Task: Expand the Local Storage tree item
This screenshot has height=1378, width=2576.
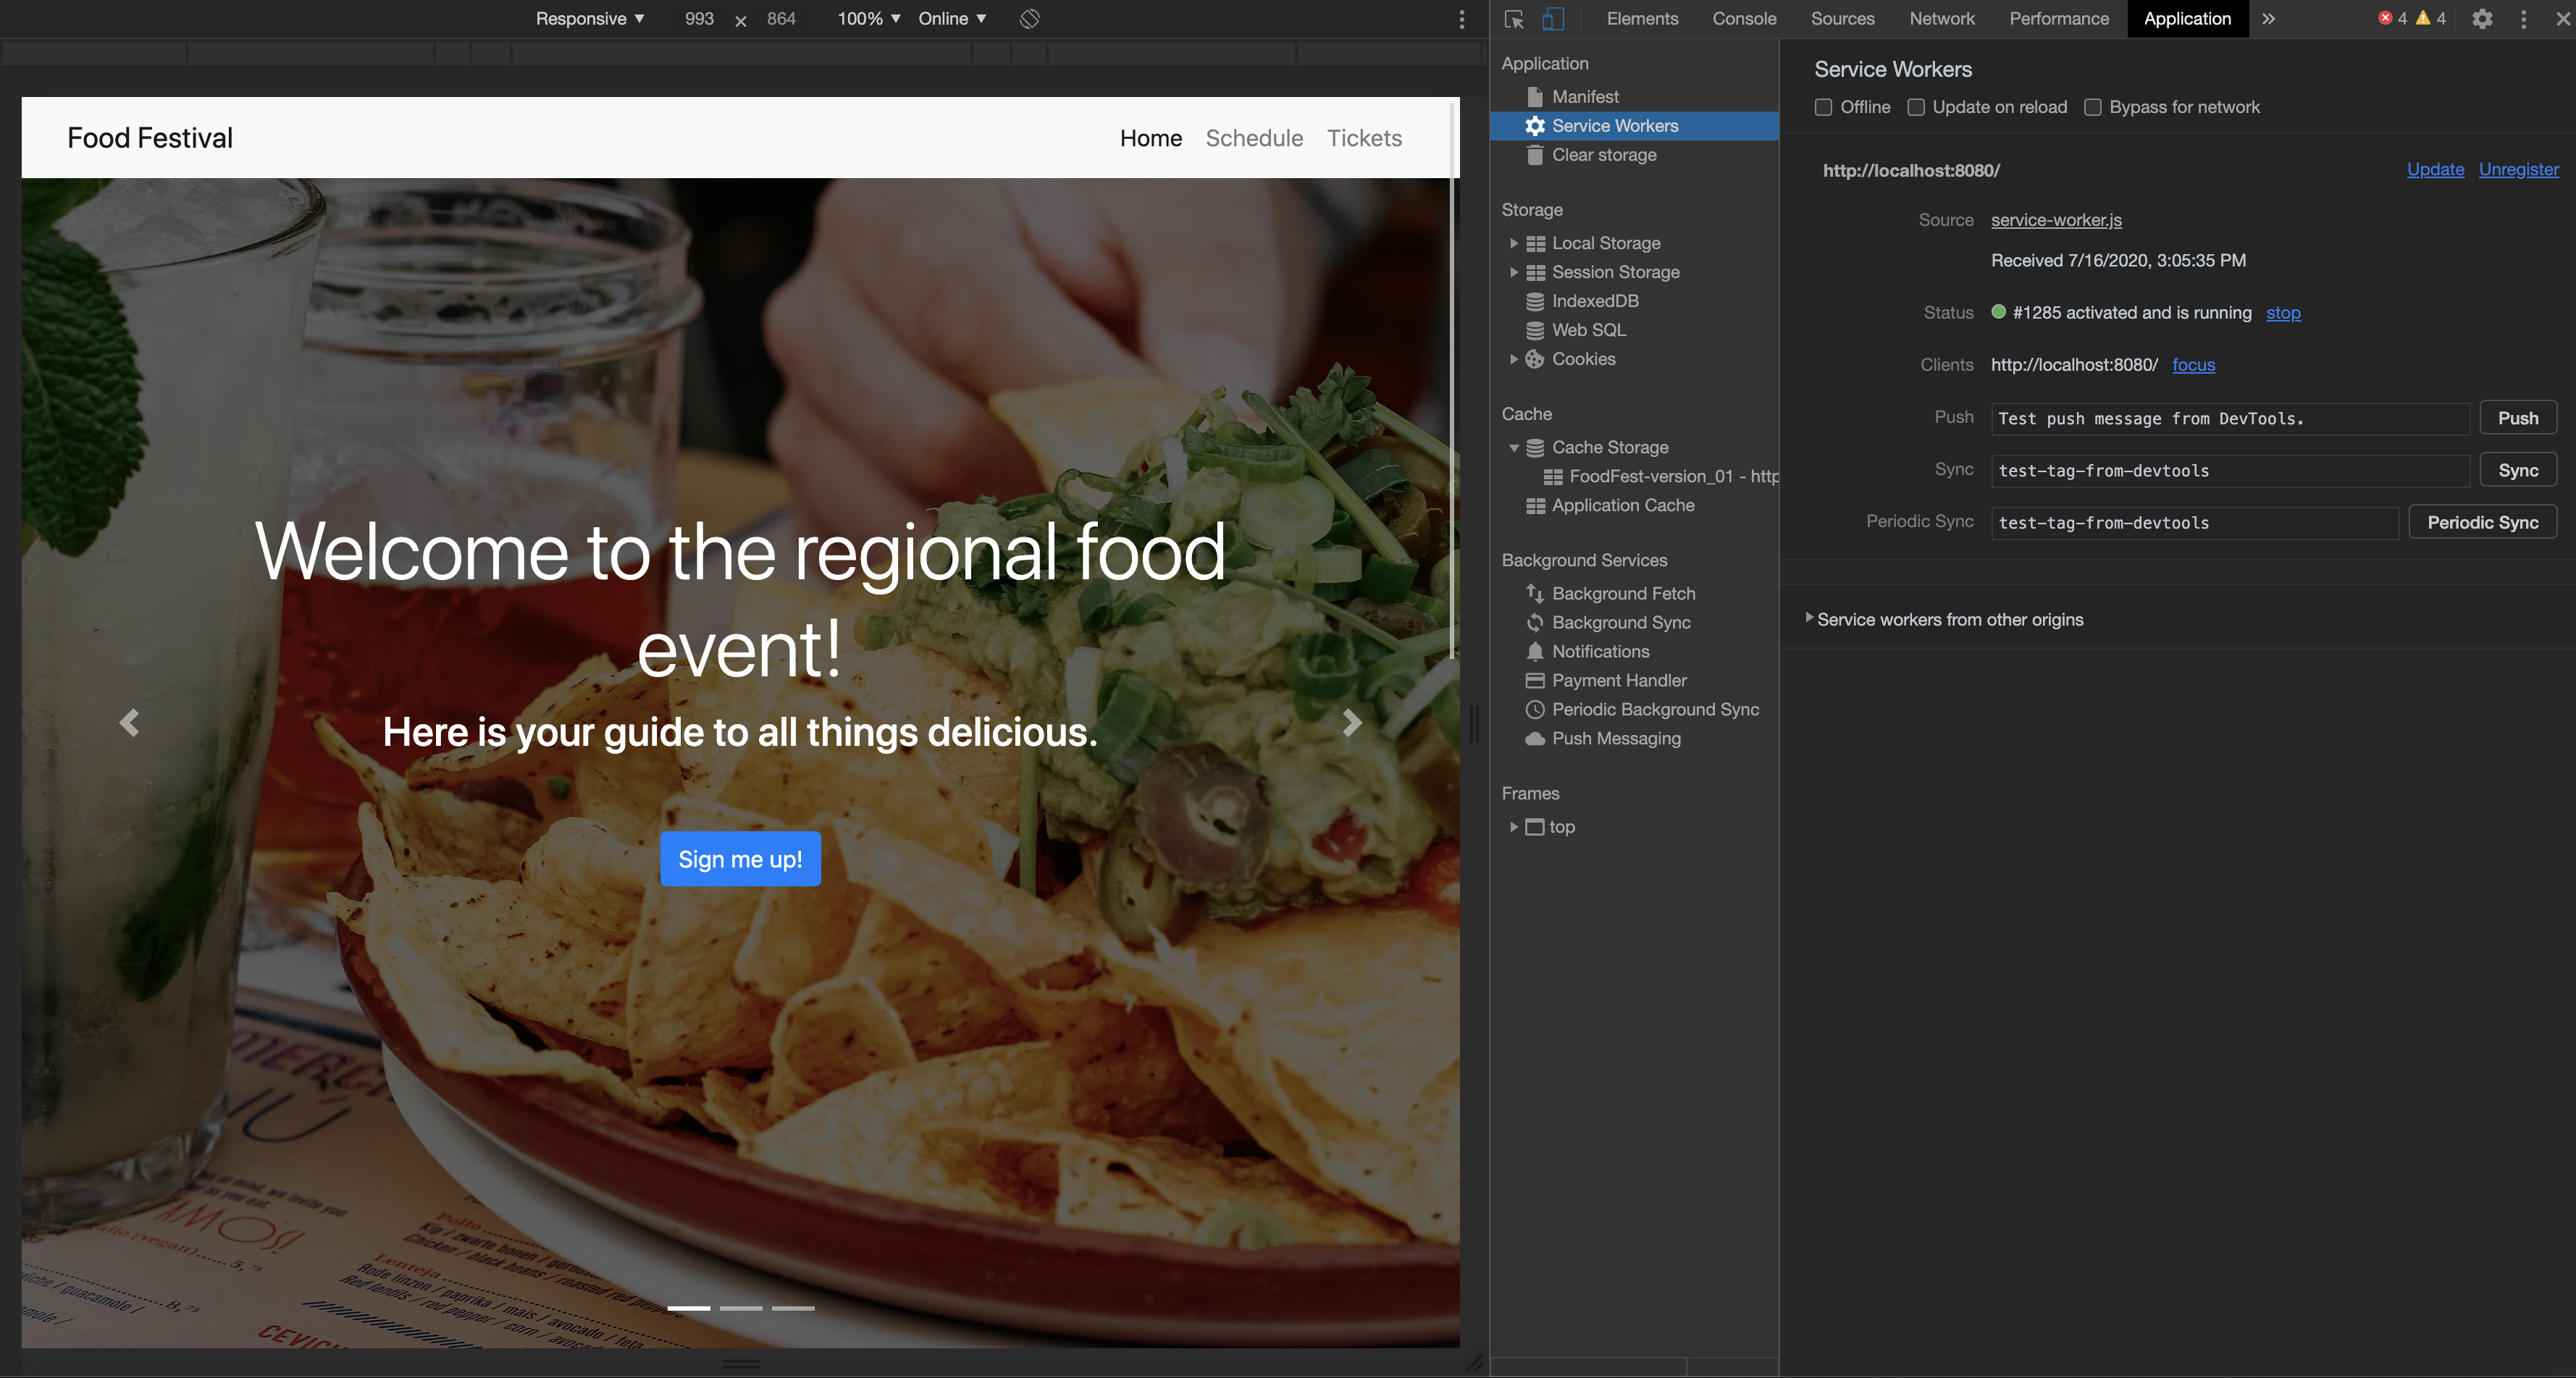Action: [1514, 243]
